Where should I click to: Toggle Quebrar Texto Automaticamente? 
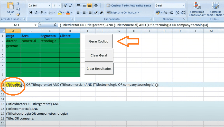click(129, 5)
